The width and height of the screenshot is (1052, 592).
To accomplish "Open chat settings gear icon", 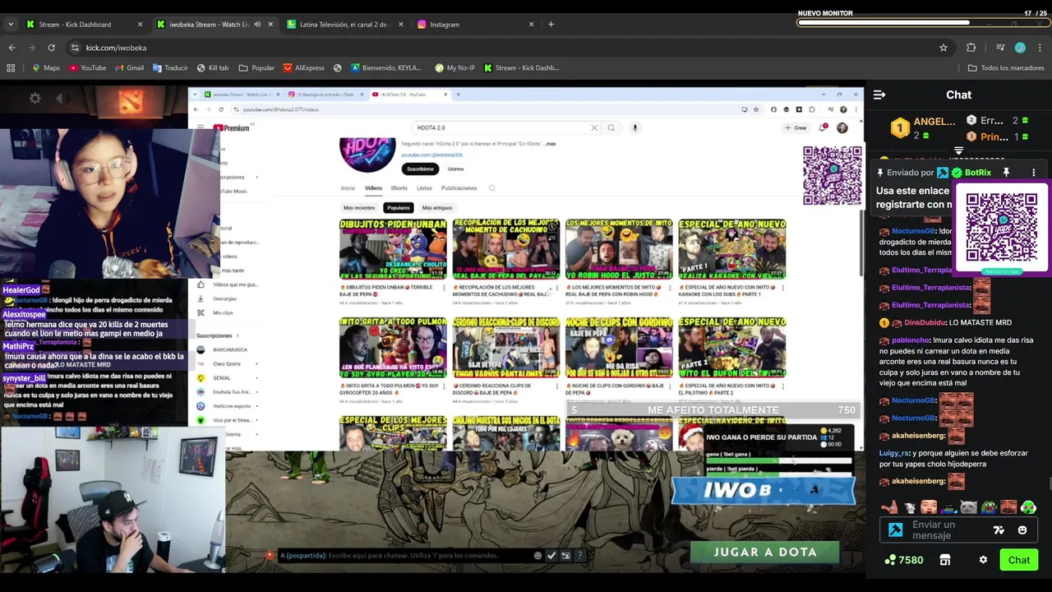I will click(983, 560).
